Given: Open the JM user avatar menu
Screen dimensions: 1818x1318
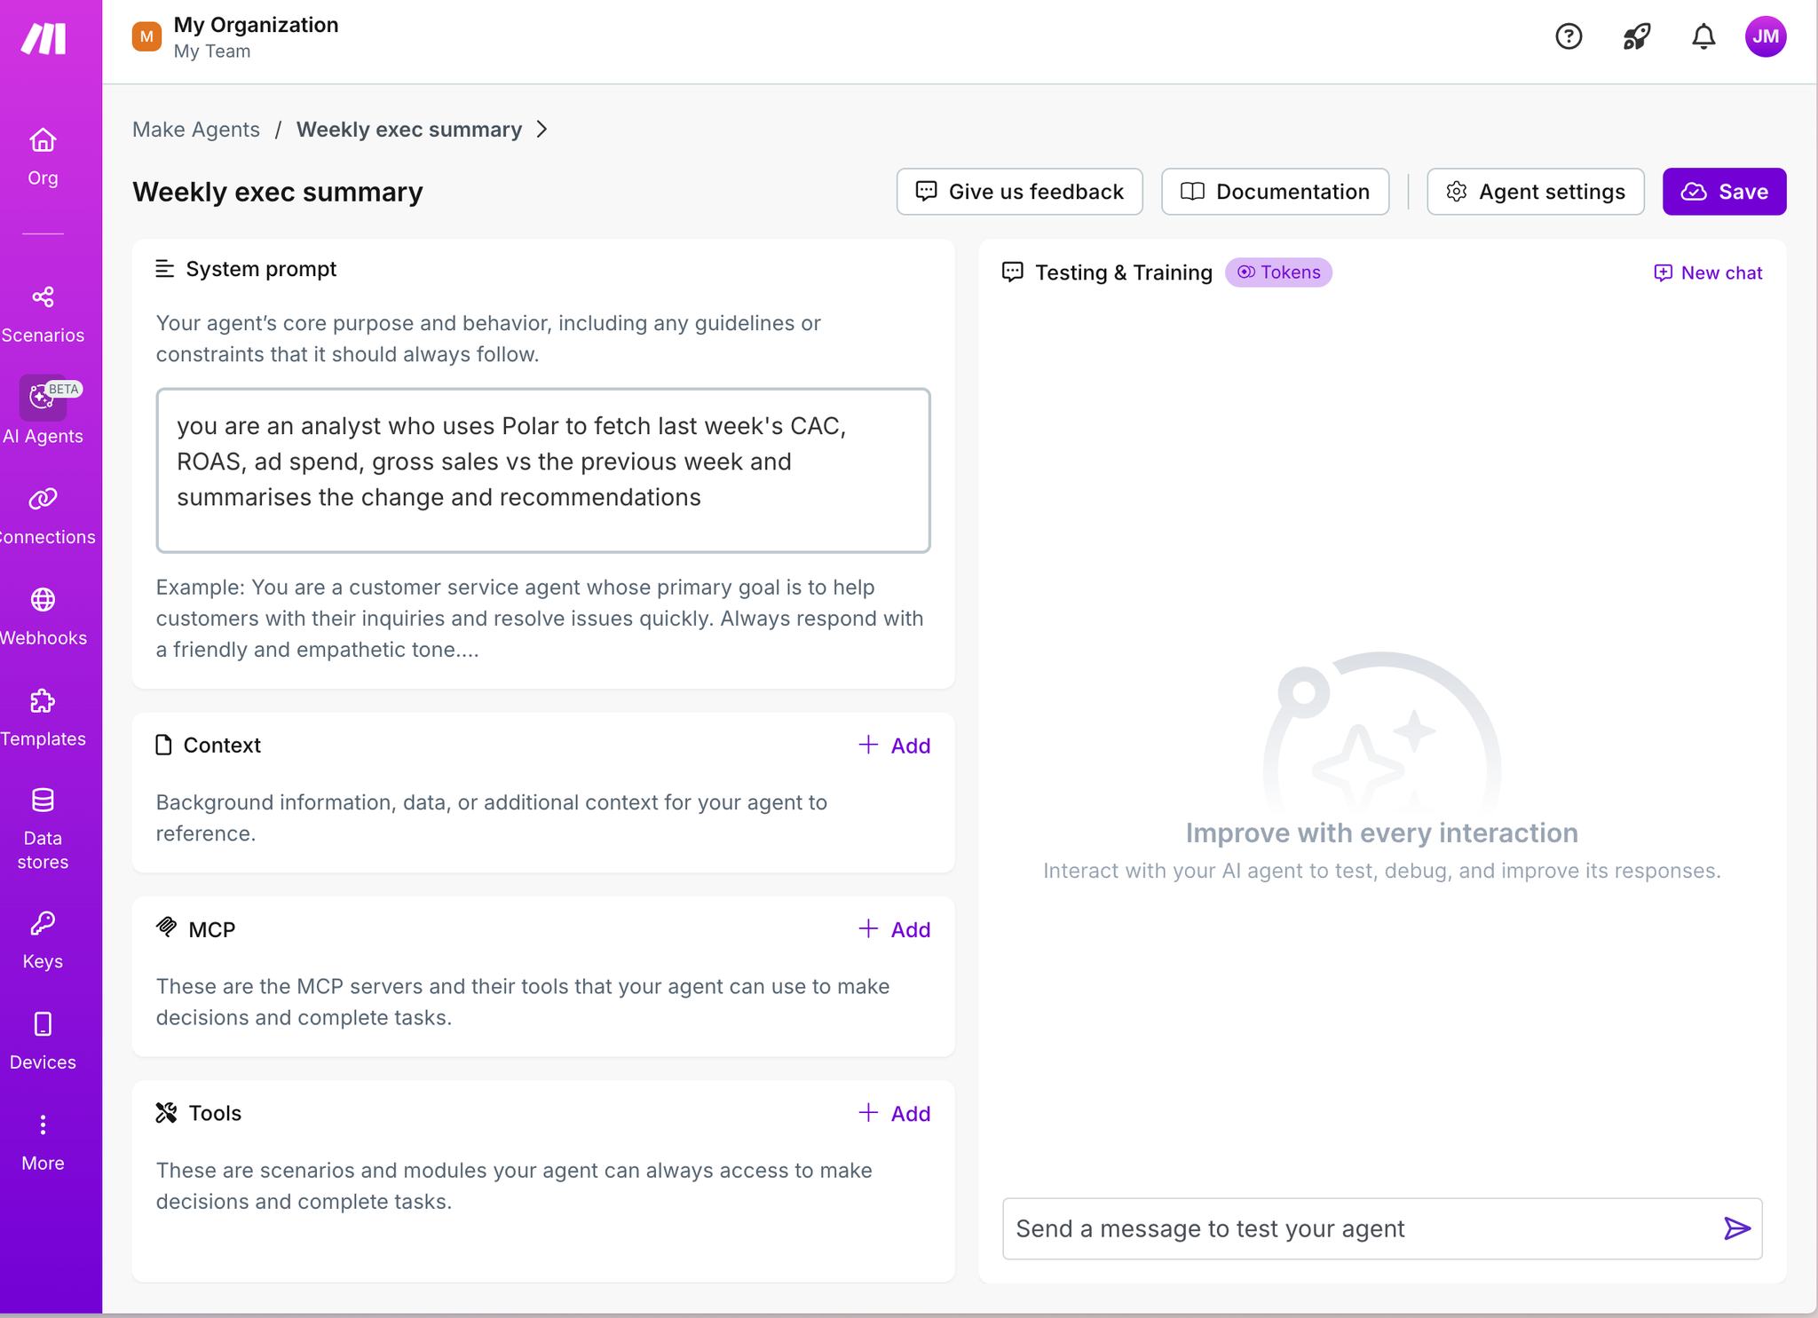Looking at the screenshot, I should coord(1766,36).
